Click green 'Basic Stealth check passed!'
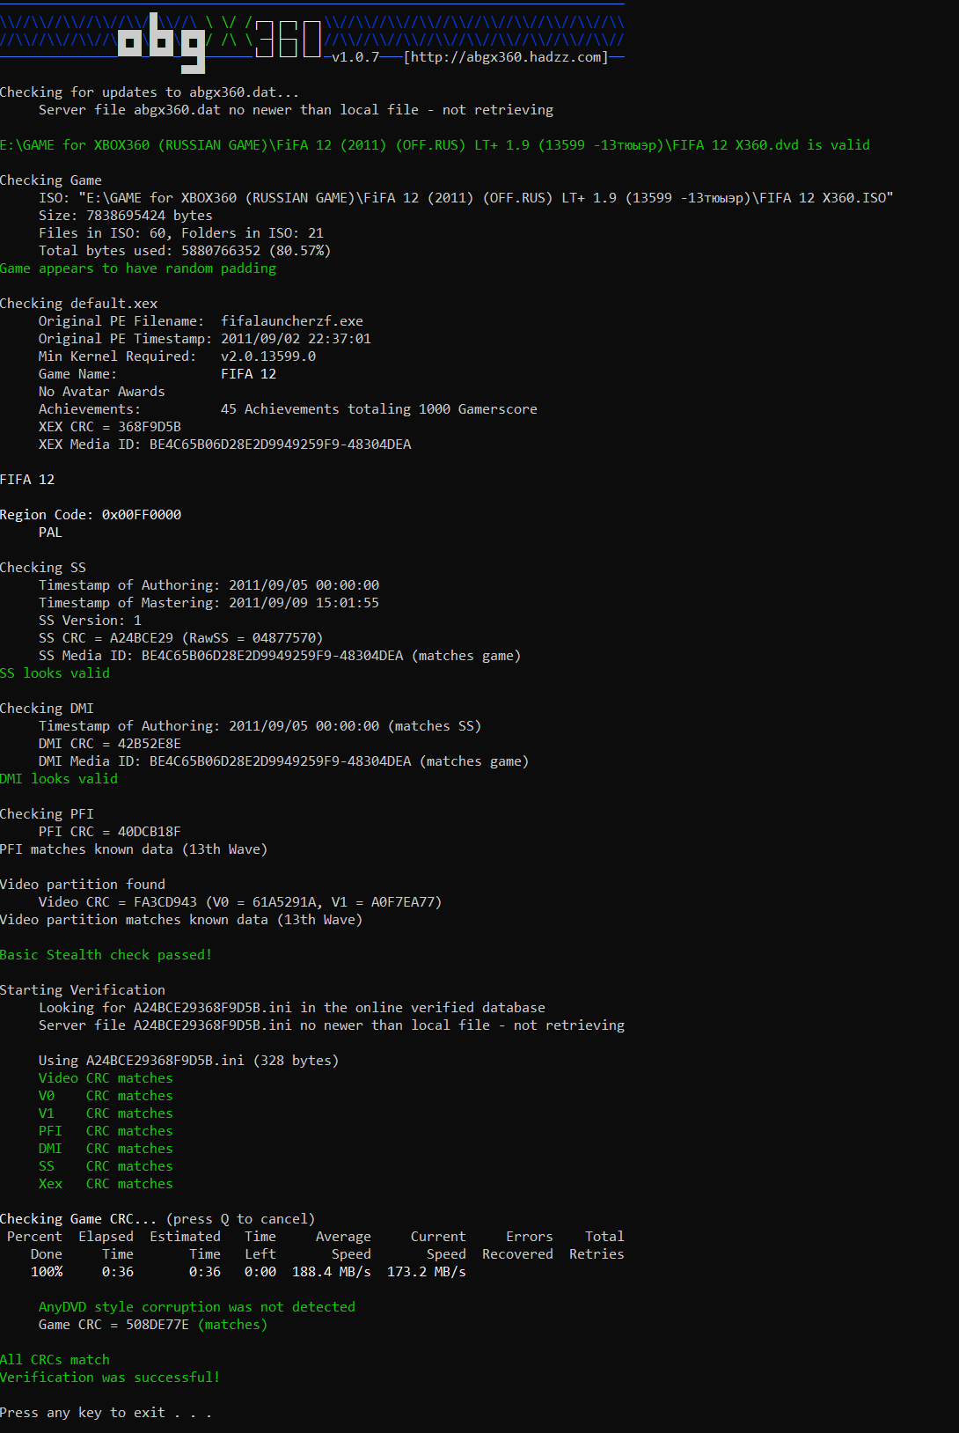This screenshot has height=1433, width=959. (x=106, y=955)
